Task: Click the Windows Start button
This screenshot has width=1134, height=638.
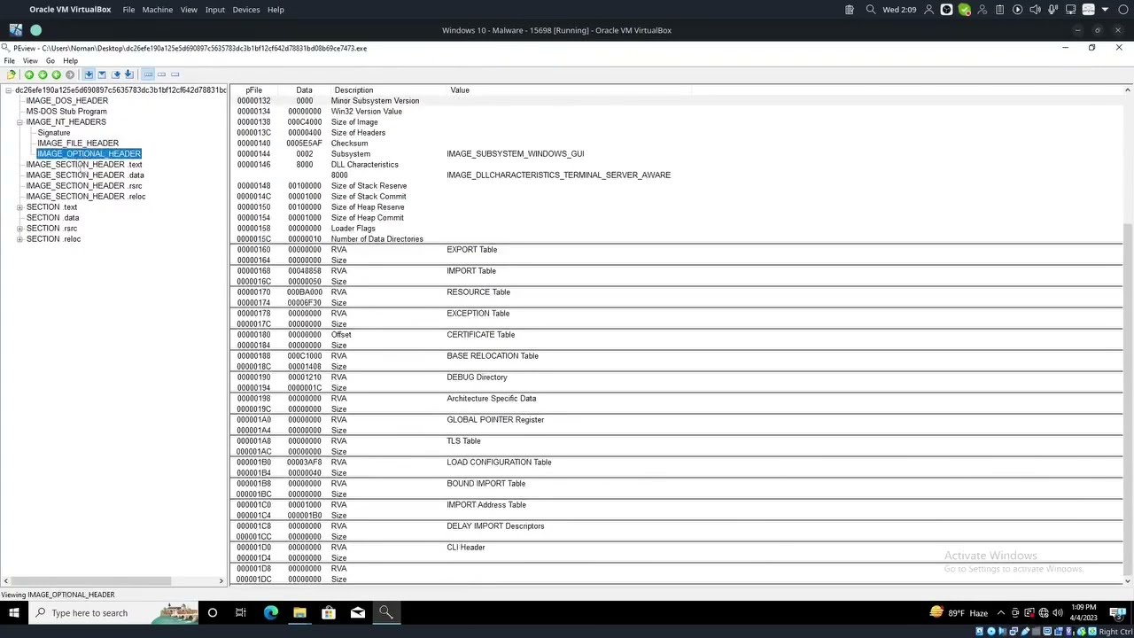Action: pyautogui.click(x=14, y=612)
